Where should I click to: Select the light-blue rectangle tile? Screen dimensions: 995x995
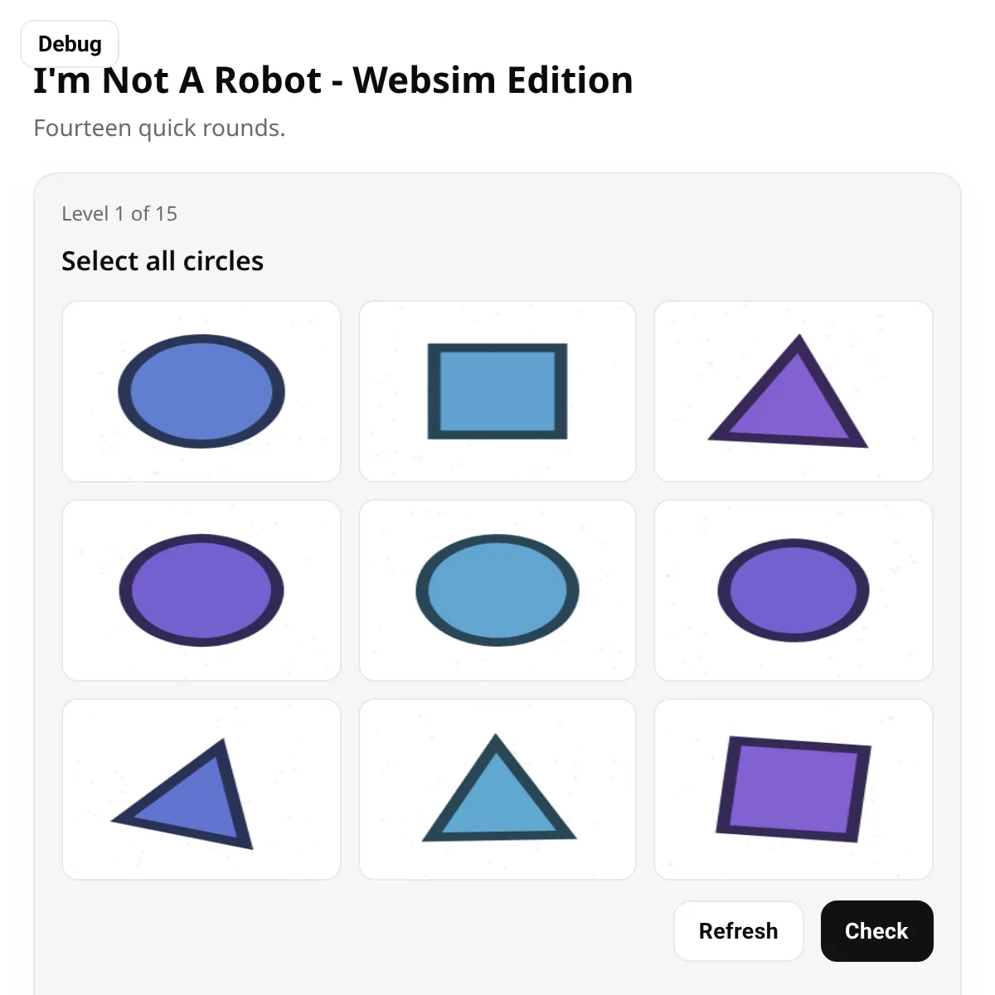pyautogui.click(x=498, y=391)
